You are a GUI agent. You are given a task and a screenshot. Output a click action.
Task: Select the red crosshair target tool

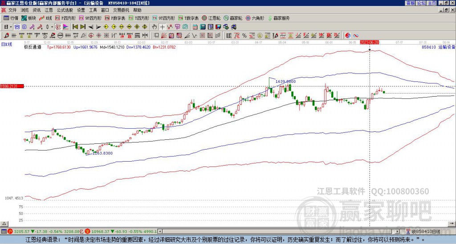91,36
